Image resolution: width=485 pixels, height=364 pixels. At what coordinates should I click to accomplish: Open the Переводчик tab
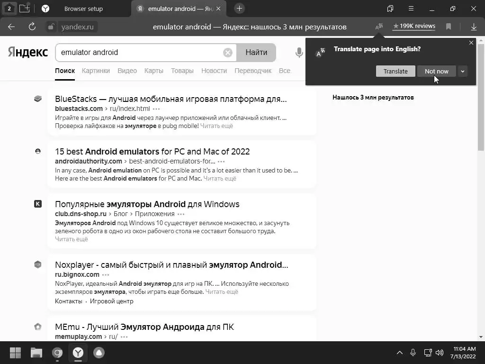[x=253, y=71]
